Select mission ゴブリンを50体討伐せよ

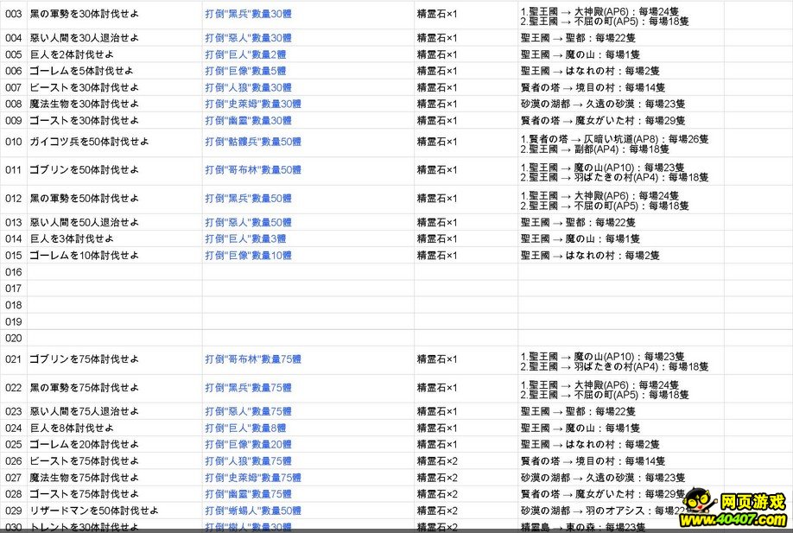click(84, 170)
